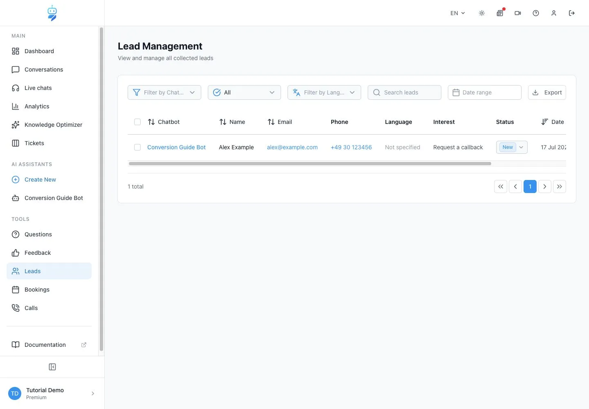Click the sidebar vertical scrollbar
Viewport: 589px width, 409px height.
click(101, 189)
